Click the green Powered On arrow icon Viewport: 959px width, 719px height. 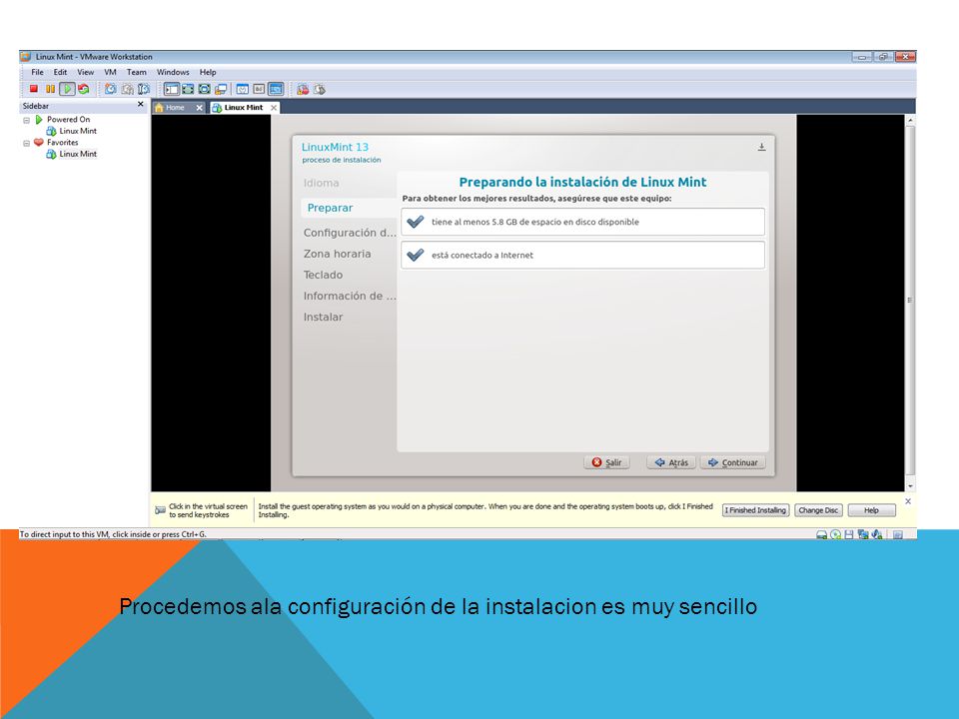(39, 120)
